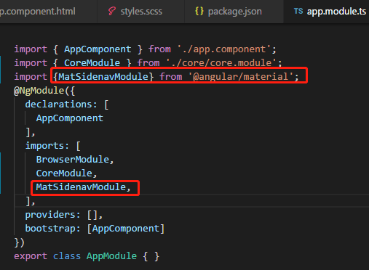Switch to the styles.scss tab
Viewport: 369px width, 270px height.
(x=140, y=12)
